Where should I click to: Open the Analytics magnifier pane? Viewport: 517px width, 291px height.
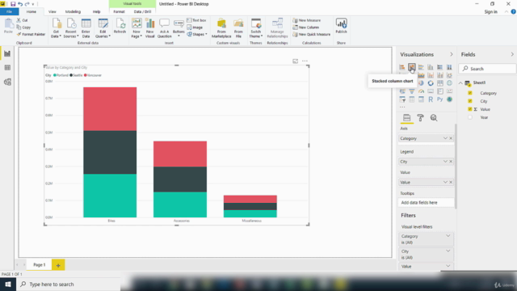434,118
